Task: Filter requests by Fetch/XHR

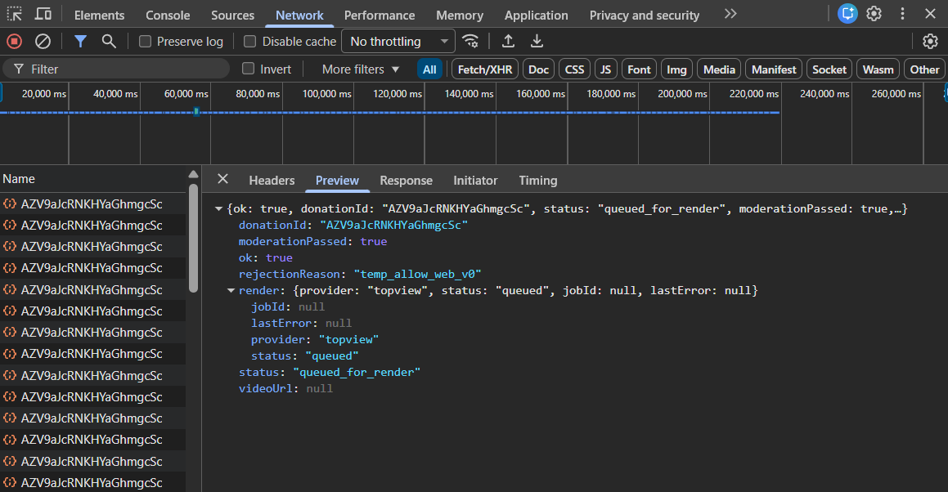Action: pyautogui.click(x=484, y=69)
